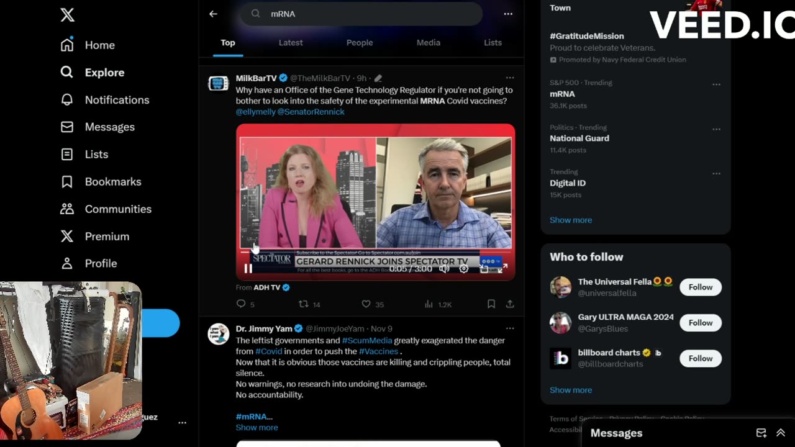Open options for National Guard trend

[x=716, y=129]
